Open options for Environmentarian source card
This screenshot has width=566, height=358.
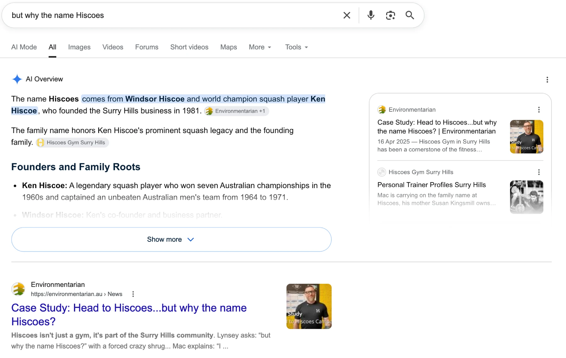(x=539, y=109)
